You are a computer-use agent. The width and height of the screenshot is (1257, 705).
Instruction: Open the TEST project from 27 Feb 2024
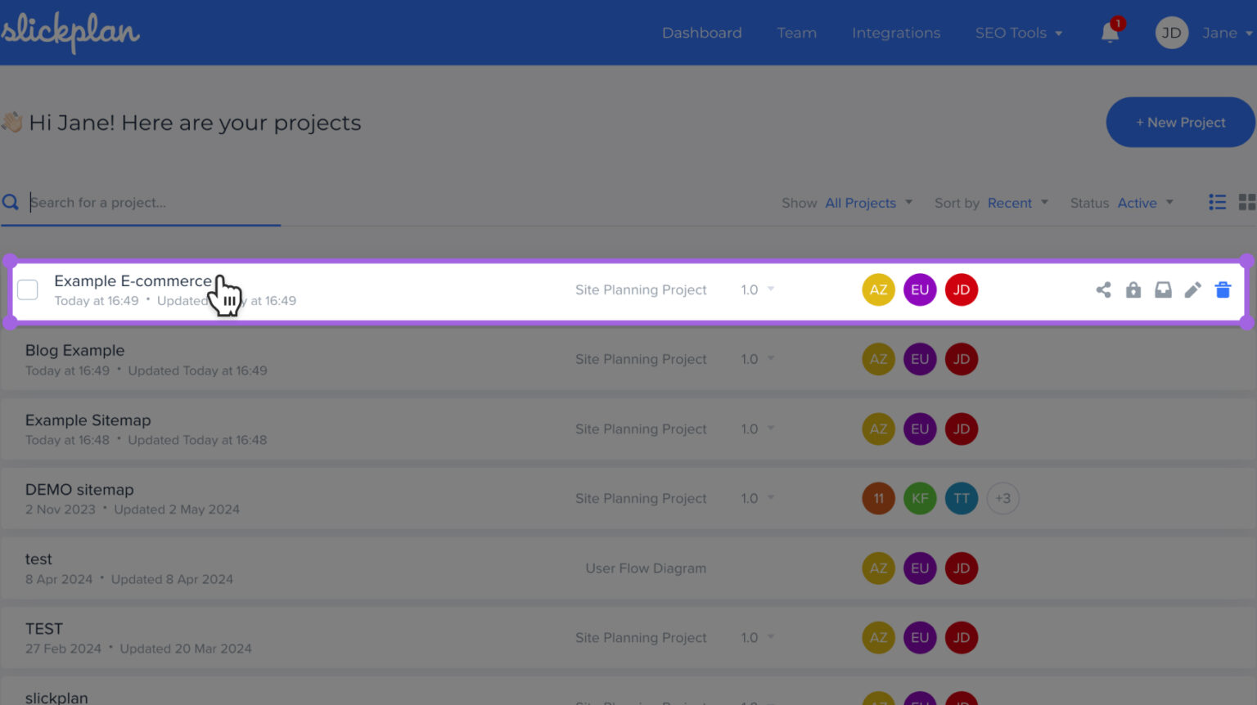[43, 629]
